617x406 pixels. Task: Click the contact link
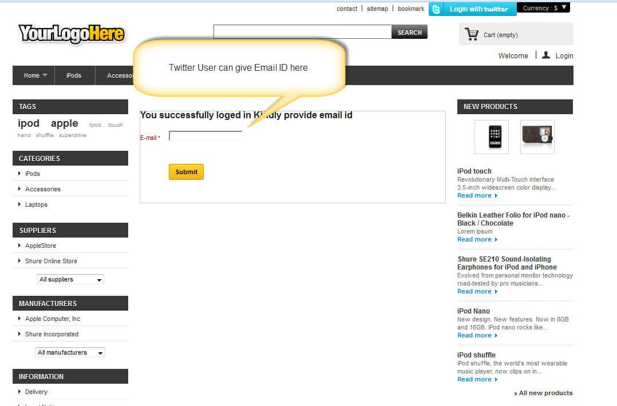347,9
